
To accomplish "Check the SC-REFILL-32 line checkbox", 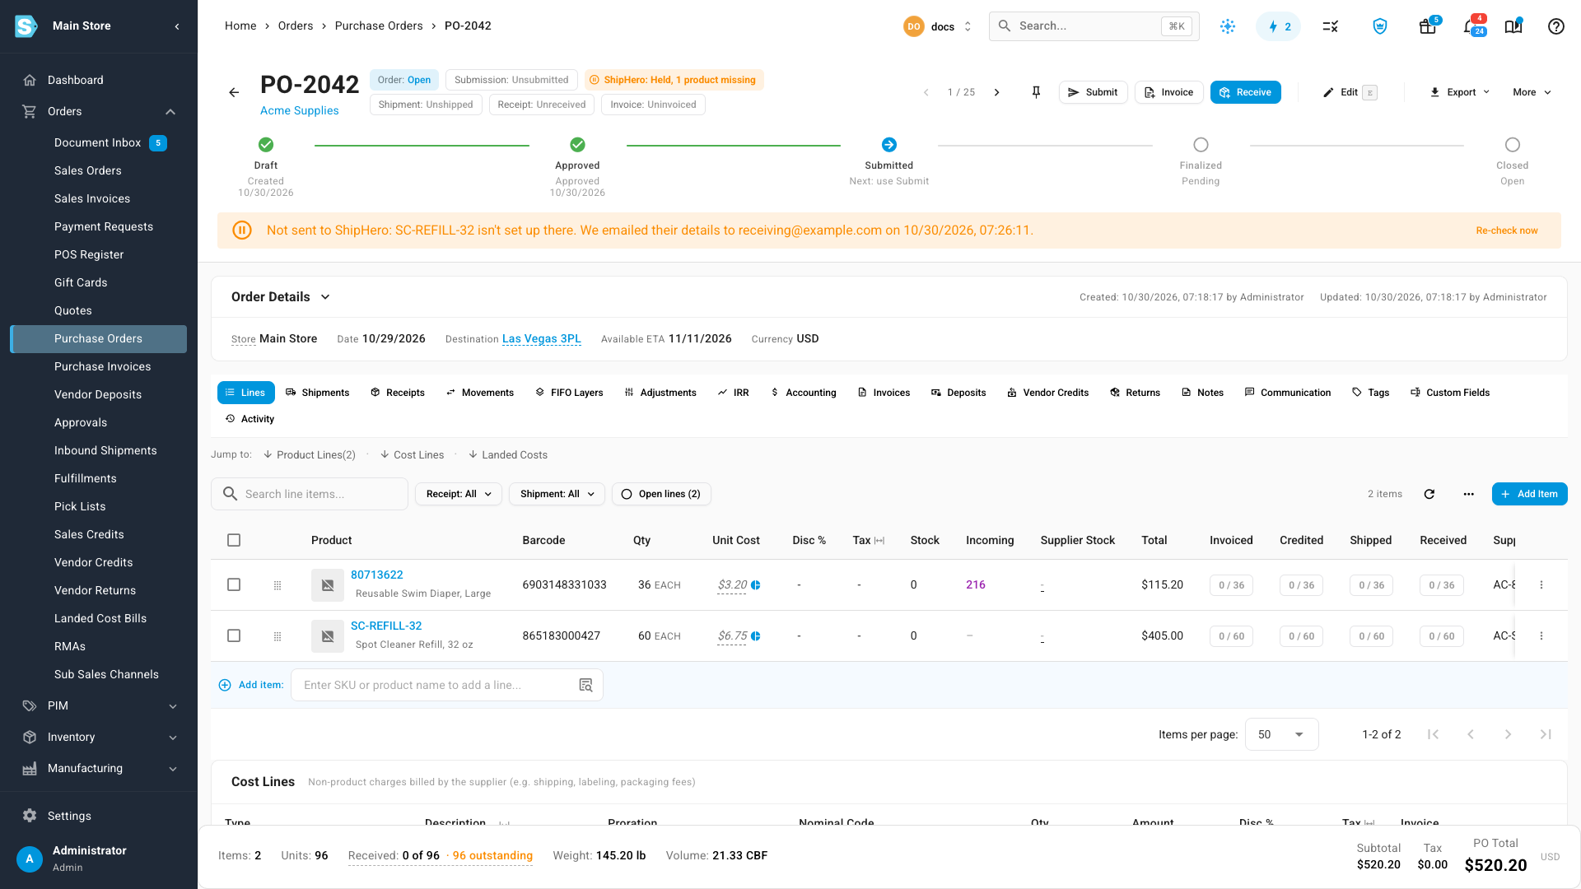I will [x=234, y=635].
